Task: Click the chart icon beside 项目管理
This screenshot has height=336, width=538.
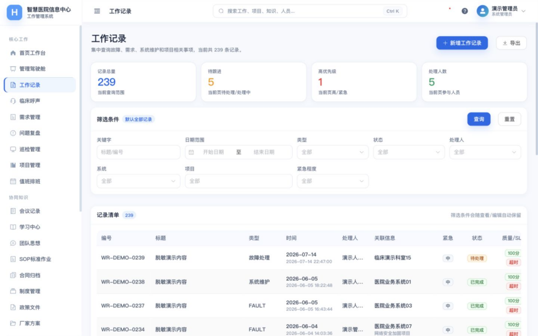Action: point(13,165)
